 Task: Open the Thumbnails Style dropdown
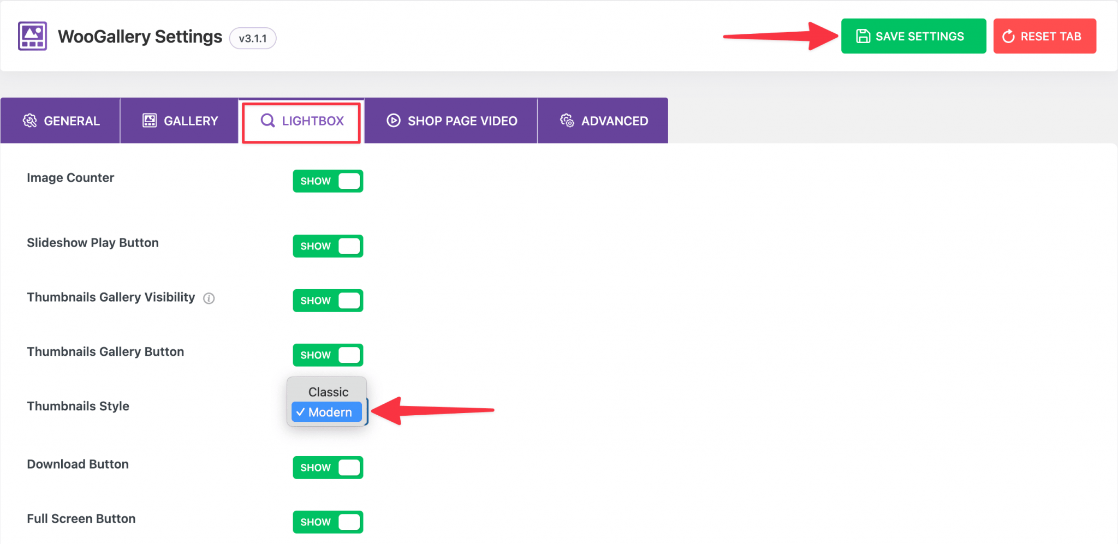click(326, 412)
